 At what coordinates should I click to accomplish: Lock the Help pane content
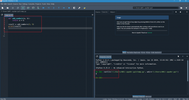coord(180,12)
